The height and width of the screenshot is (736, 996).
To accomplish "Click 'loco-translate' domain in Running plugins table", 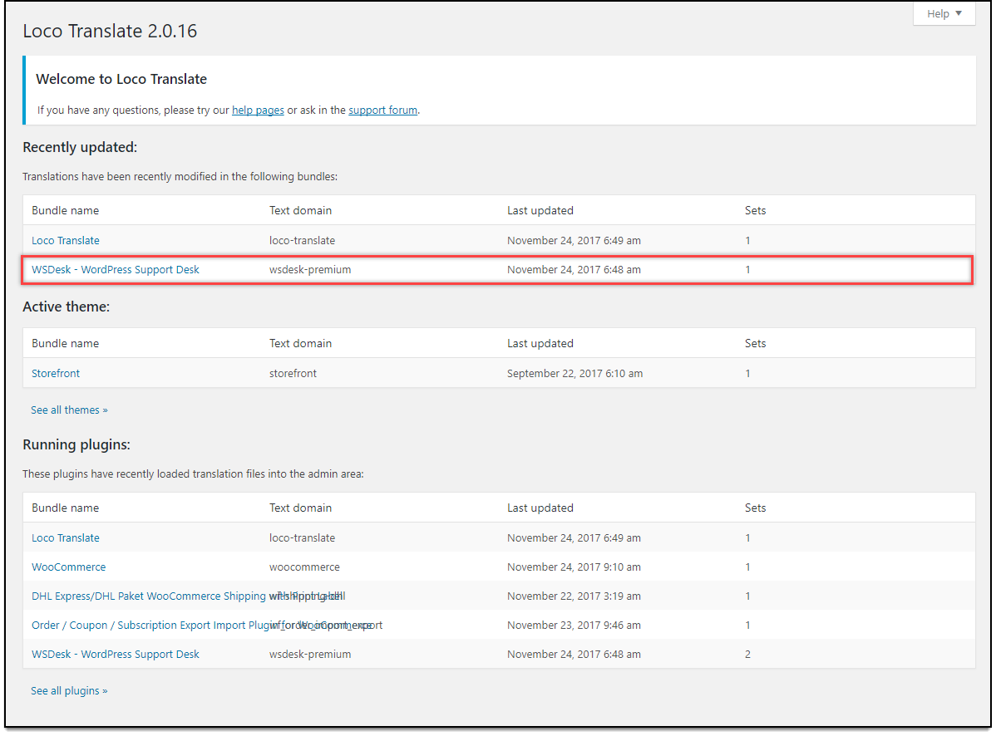I will tap(303, 538).
